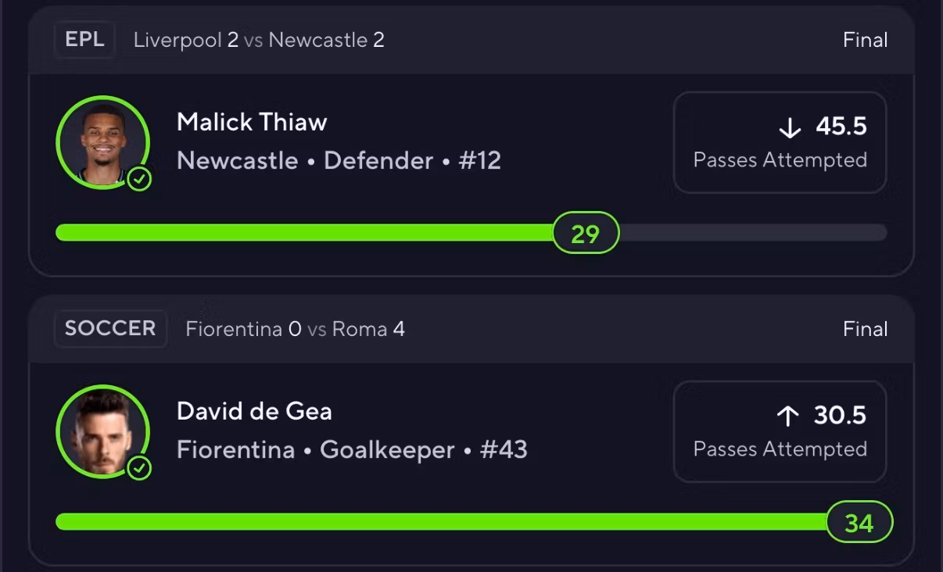Click the 34 progress bar marker

click(x=859, y=522)
